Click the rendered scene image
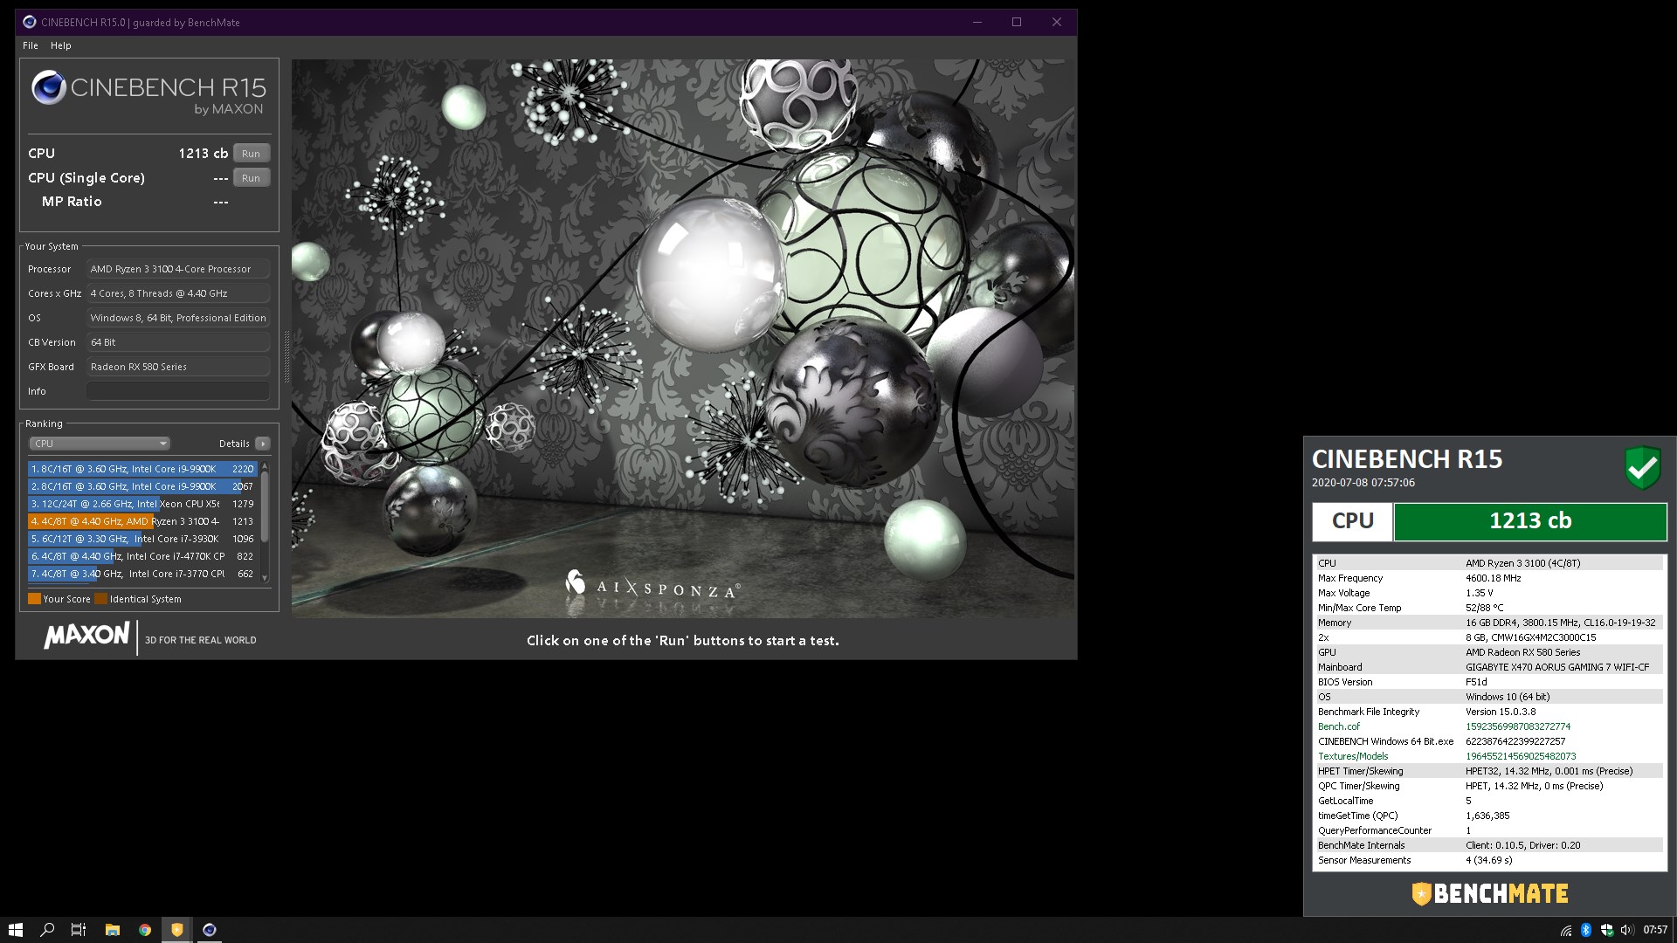The width and height of the screenshot is (1677, 943). (682, 339)
